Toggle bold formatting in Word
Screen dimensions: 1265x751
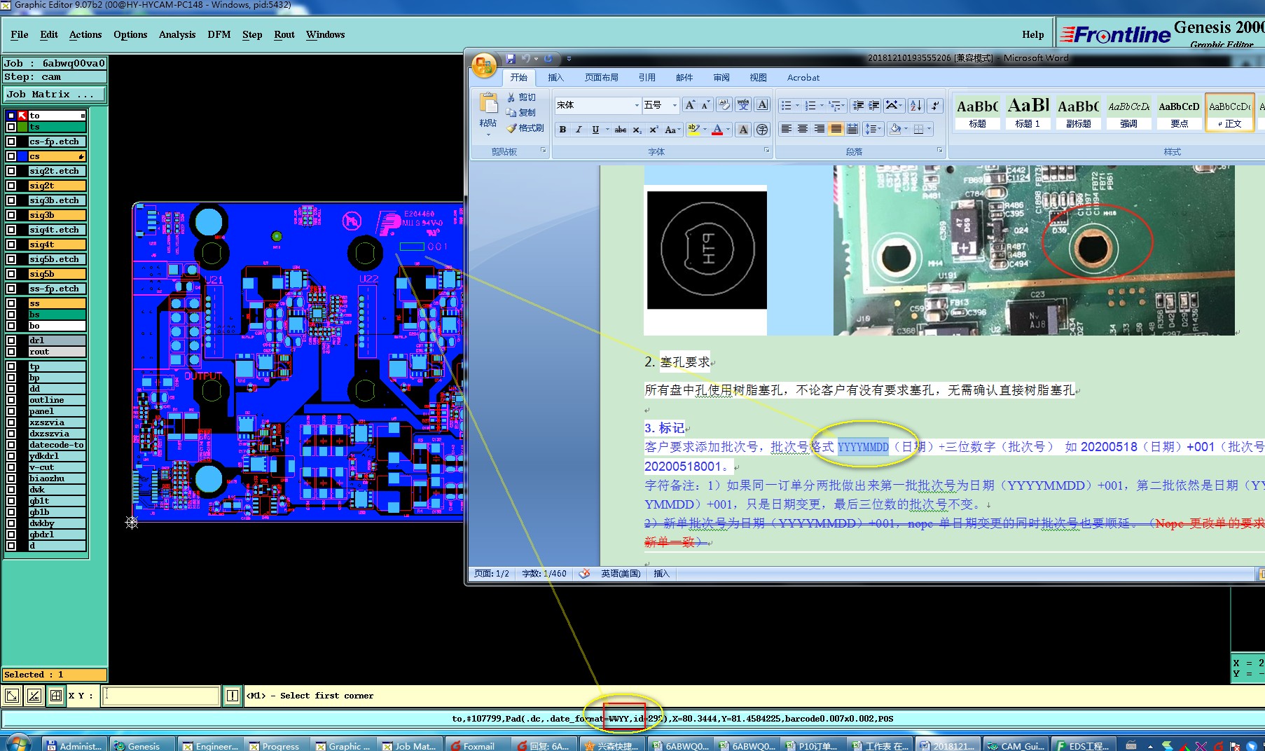[x=562, y=130]
